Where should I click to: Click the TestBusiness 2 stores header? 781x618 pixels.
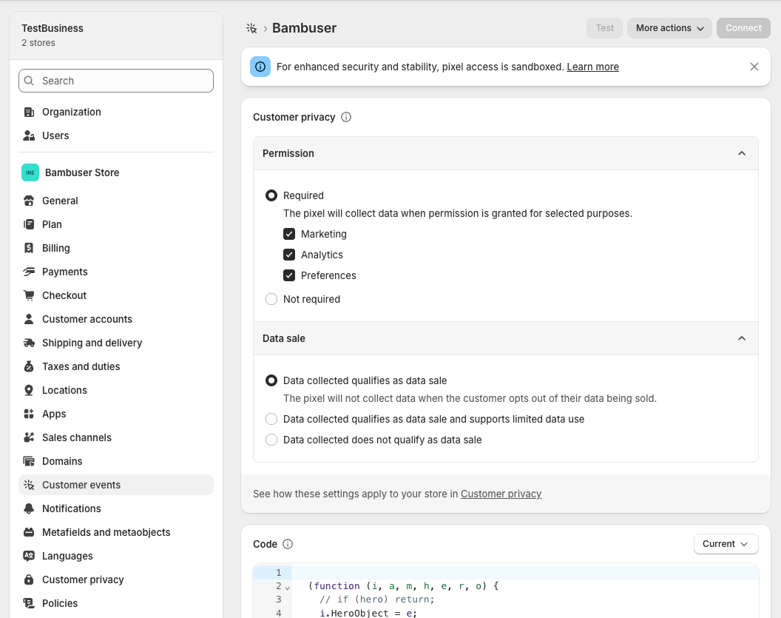point(116,35)
